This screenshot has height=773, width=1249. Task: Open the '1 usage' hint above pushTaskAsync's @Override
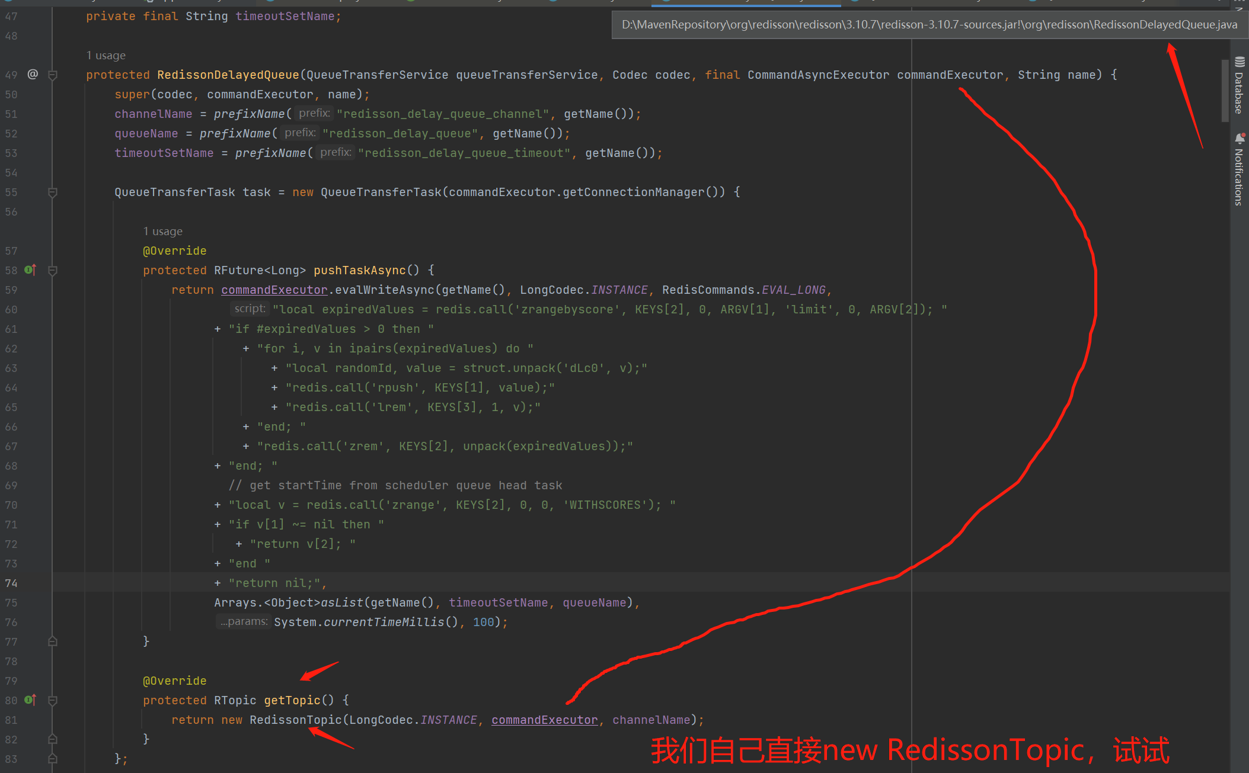163,231
